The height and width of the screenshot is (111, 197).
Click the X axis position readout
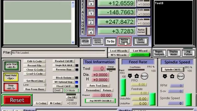[117, 3]
